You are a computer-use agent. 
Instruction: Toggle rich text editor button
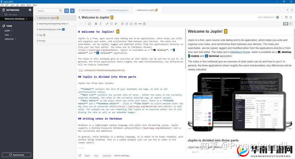(x=291, y=24)
